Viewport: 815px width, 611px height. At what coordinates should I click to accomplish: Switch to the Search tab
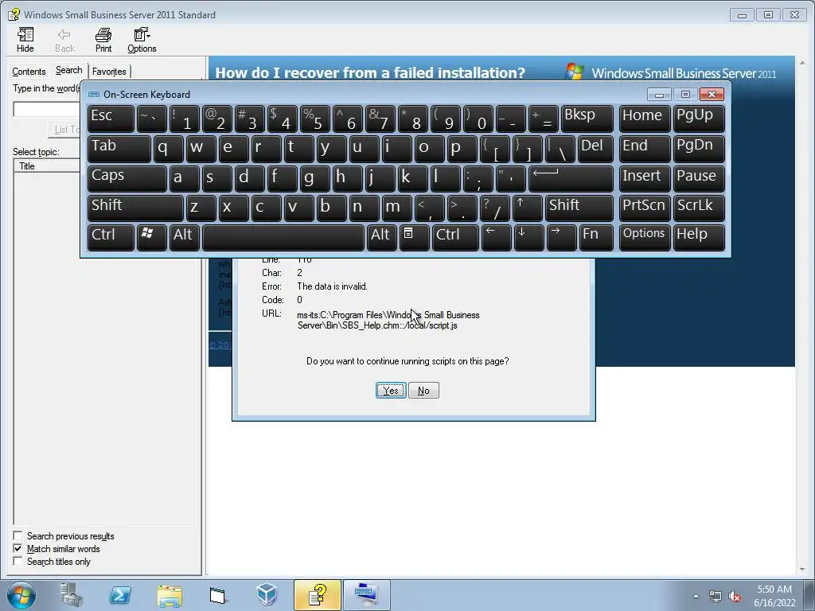pyautogui.click(x=68, y=70)
